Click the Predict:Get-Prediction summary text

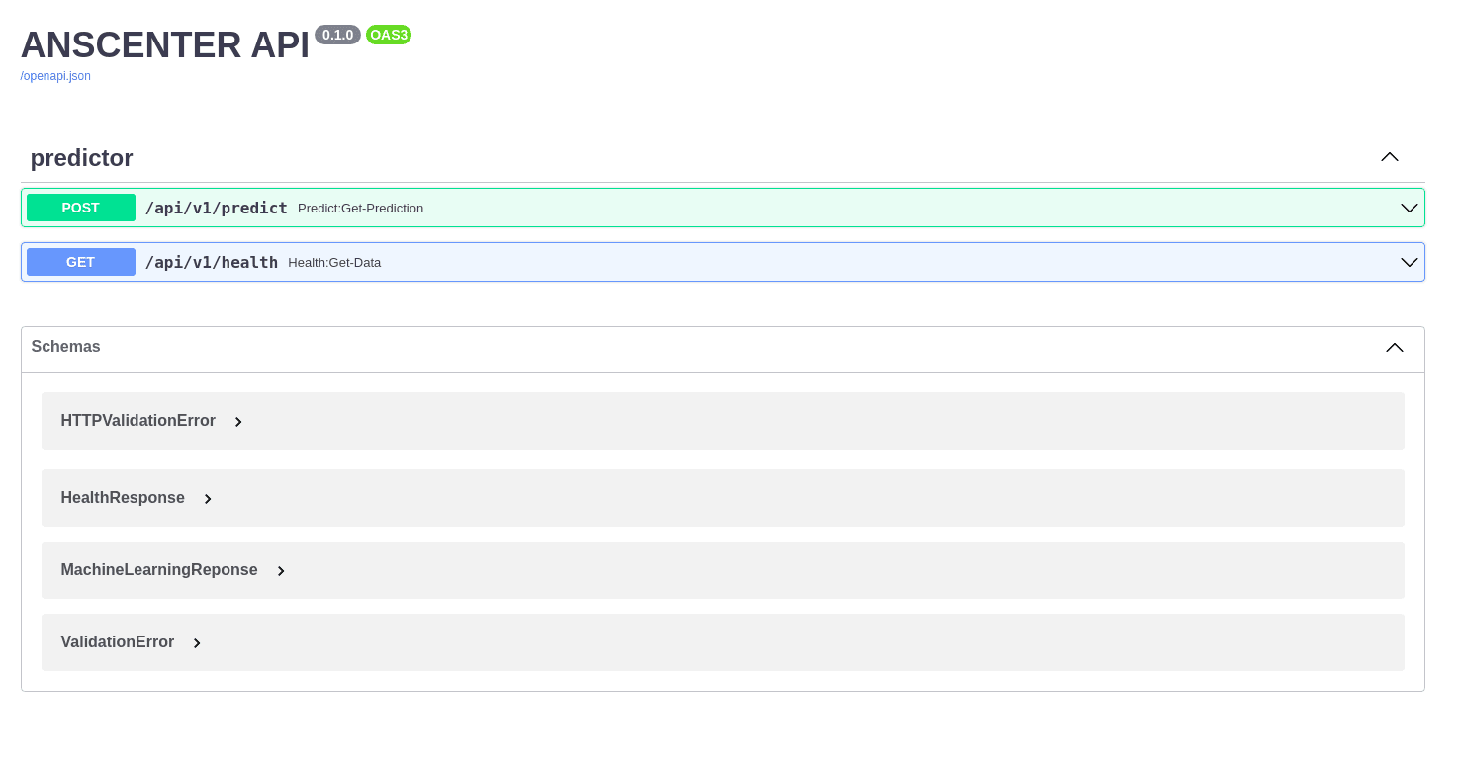pyautogui.click(x=360, y=208)
